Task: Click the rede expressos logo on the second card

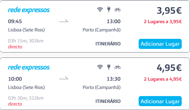Action: [x=29, y=68]
